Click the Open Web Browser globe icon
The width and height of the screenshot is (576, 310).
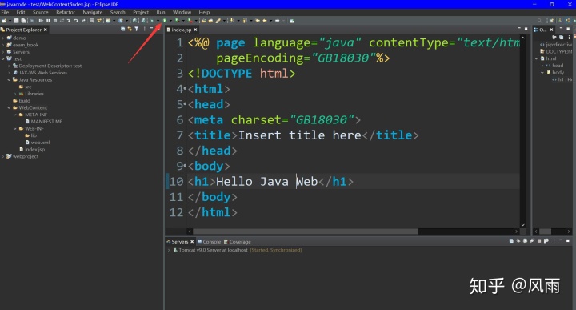[x=134, y=21]
